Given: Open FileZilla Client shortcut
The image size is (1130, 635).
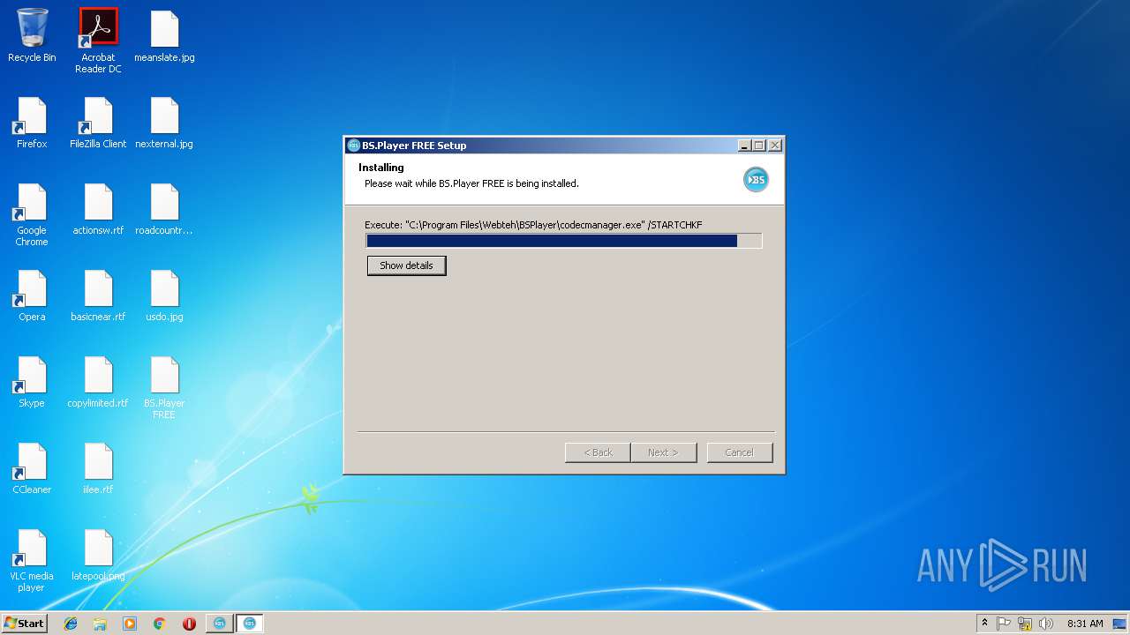Looking at the screenshot, I should point(98,123).
